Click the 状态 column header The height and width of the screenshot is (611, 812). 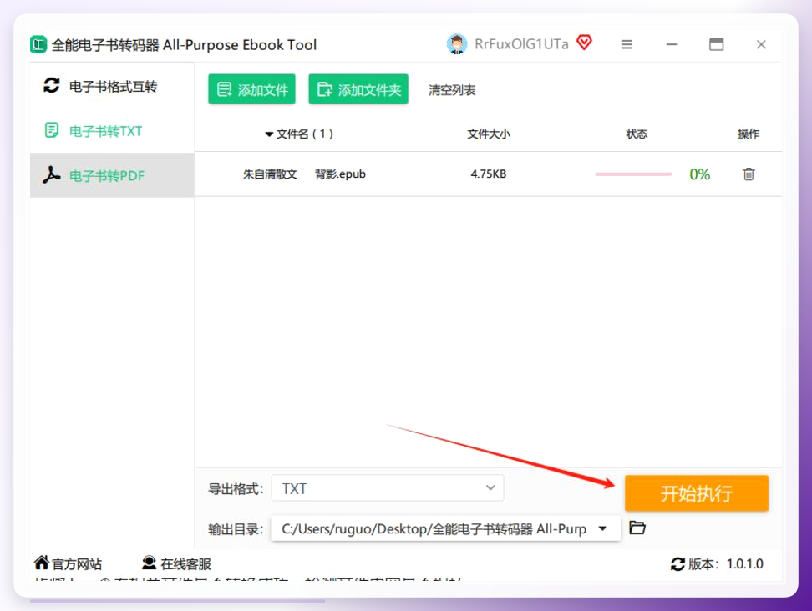[x=637, y=134]
